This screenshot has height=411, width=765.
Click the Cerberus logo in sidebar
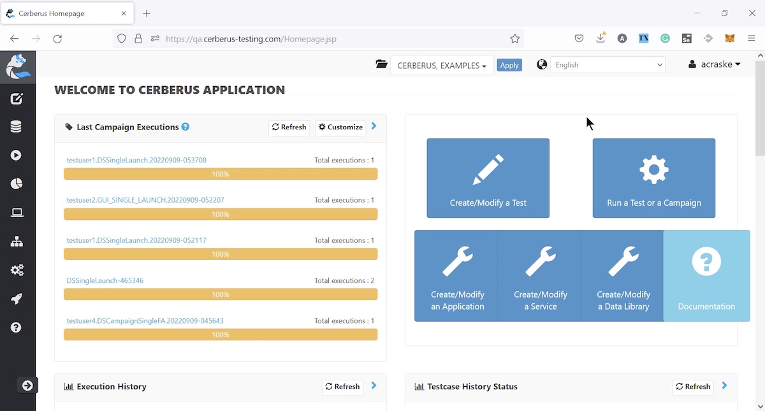[x=18, y=67]
